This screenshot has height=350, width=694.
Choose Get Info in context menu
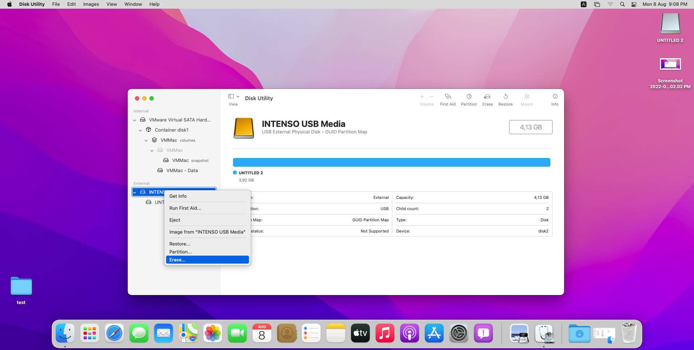(207, 196)
